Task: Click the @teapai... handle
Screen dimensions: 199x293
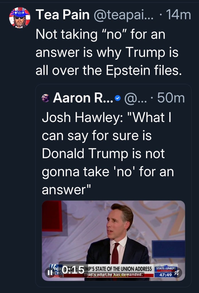Action: pos(124,15)
